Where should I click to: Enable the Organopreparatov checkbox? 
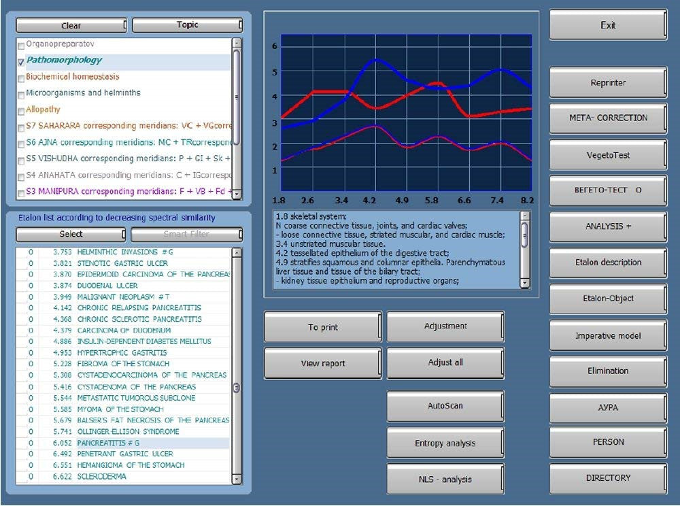21,41
